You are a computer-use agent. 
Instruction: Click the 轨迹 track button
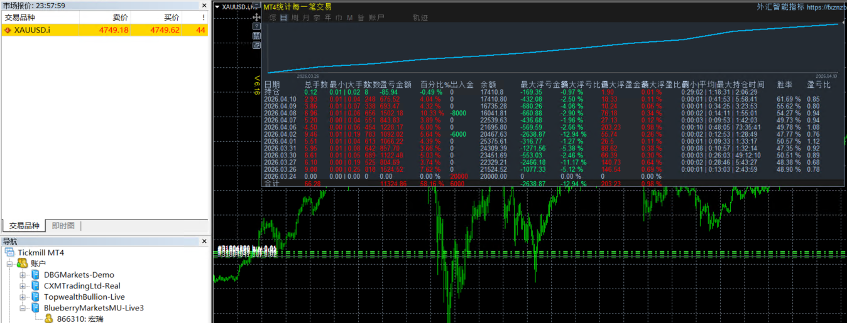(420, 18)
